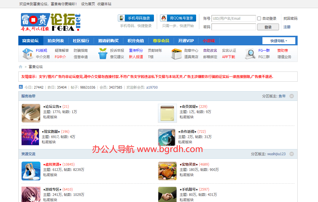Click the 富贵论坛 site logo
Viewport: 318px width, 202px height.
point(50,22)
